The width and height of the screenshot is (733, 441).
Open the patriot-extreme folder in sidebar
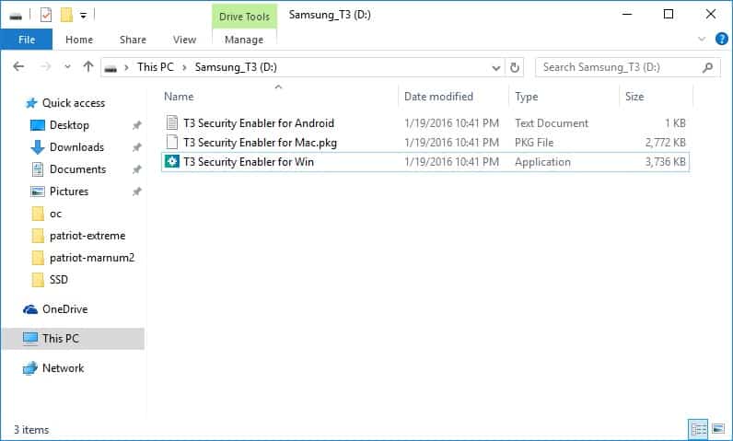point(87,236)
